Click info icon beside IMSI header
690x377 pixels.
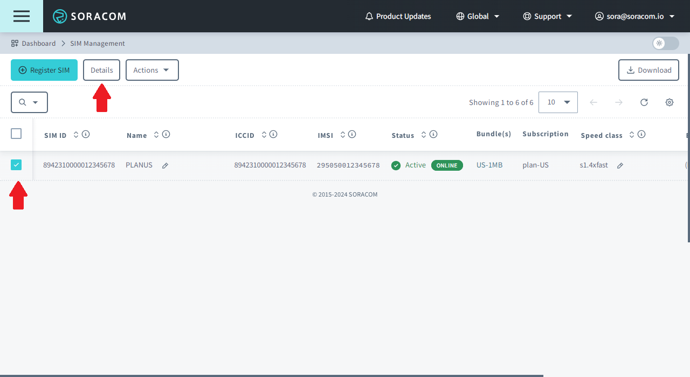(x=352, y=135)
